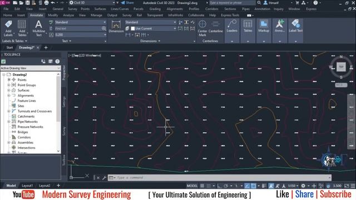
Task: Toggle polar tracking
Action: point(226,186)
